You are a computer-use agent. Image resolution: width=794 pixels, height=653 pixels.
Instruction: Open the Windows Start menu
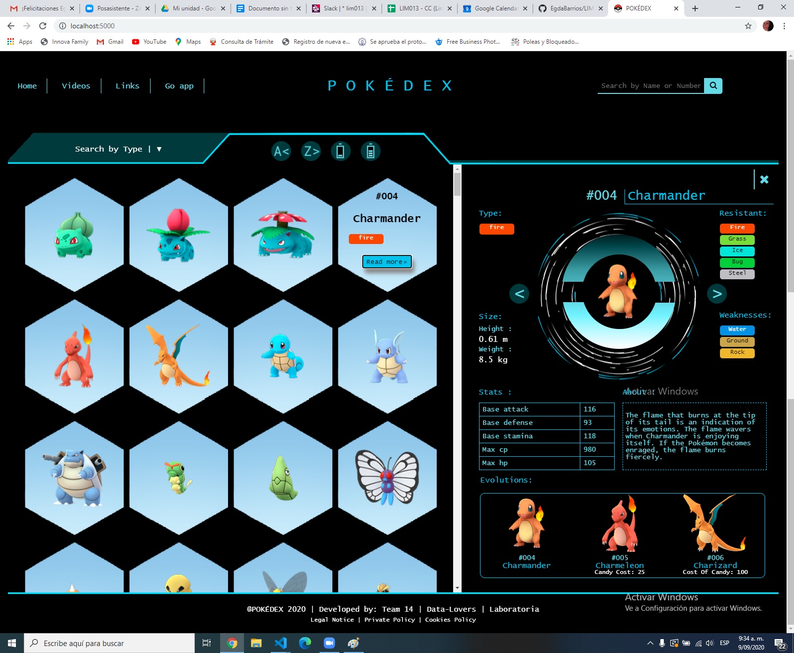pyautogui.click(x=12, y=643)
